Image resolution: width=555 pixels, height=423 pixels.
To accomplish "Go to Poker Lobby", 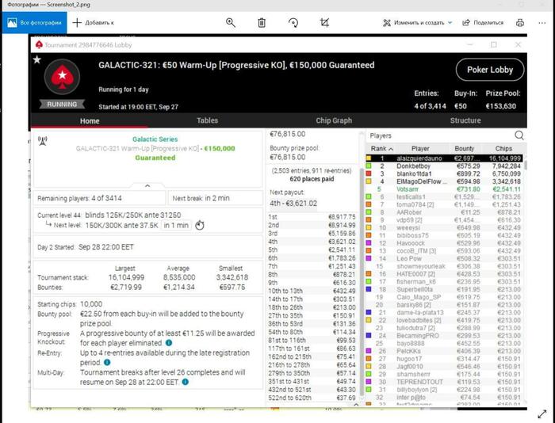I will click(x=490, y=70).
